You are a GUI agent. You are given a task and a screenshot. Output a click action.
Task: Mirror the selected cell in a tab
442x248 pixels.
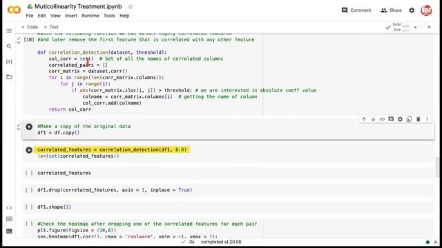(x=409, y=119)
